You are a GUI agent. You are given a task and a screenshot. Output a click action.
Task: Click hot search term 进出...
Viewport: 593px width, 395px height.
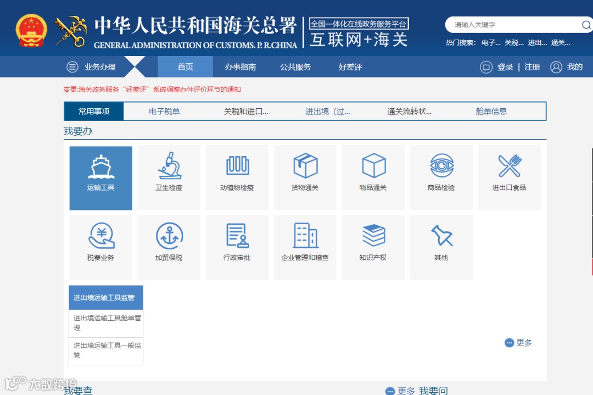coord(537,43)
